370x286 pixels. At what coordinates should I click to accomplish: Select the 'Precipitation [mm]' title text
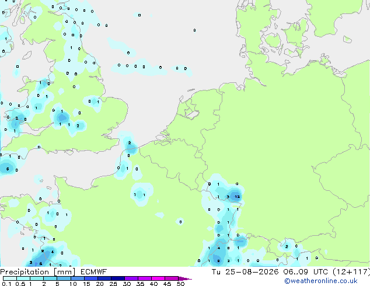[38, 272]
